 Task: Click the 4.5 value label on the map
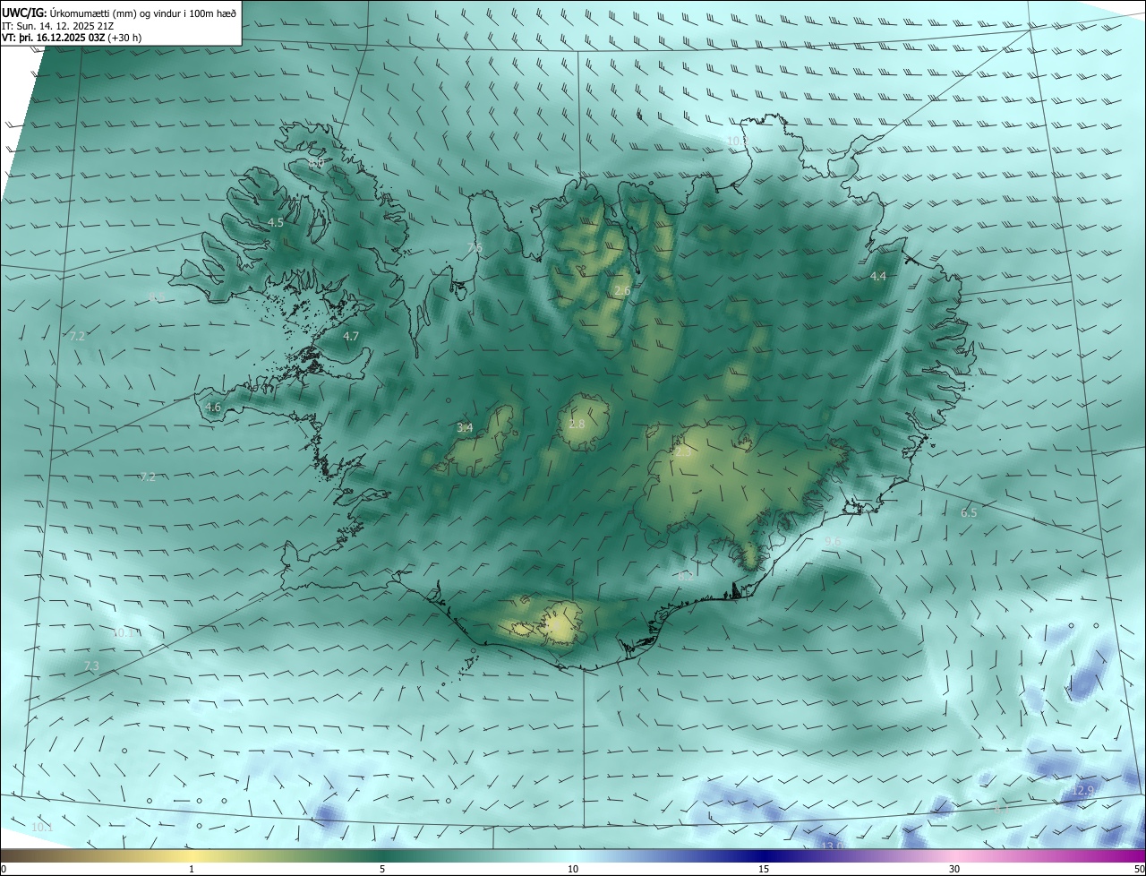(276, 222)
